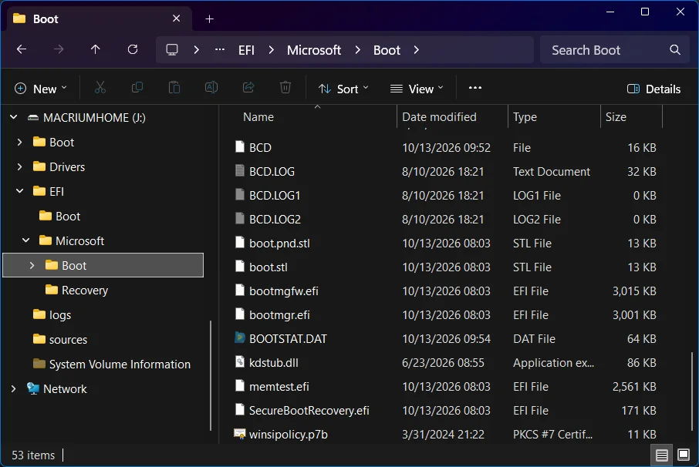Collapse the EFI folder in tree

pyautogui.click(x=19, y=191)
